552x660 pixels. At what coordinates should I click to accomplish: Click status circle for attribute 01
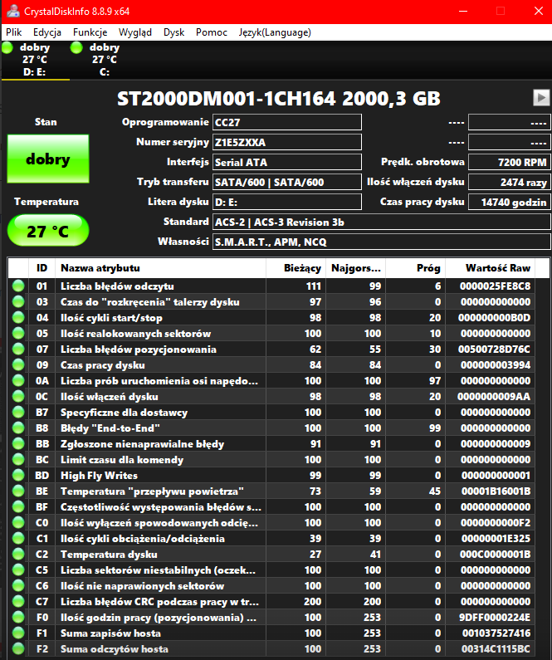coord(18,286)
